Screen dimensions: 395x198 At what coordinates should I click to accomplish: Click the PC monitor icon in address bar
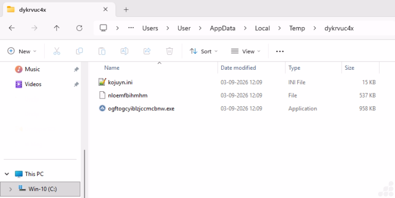[x=103, y=28]
